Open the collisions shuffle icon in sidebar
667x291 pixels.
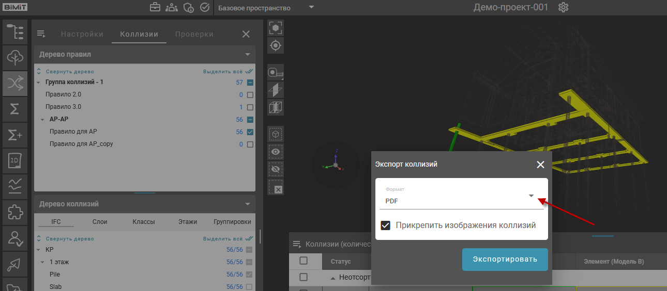pyautogui.click(x=14, y=83)
